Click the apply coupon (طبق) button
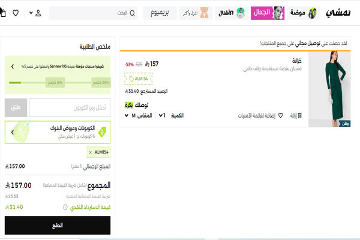Viewport: 360px width, 240px height. pyautogui.click(x=16, y=108)
